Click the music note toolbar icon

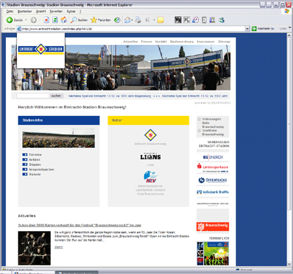click(x=195, y=20)
